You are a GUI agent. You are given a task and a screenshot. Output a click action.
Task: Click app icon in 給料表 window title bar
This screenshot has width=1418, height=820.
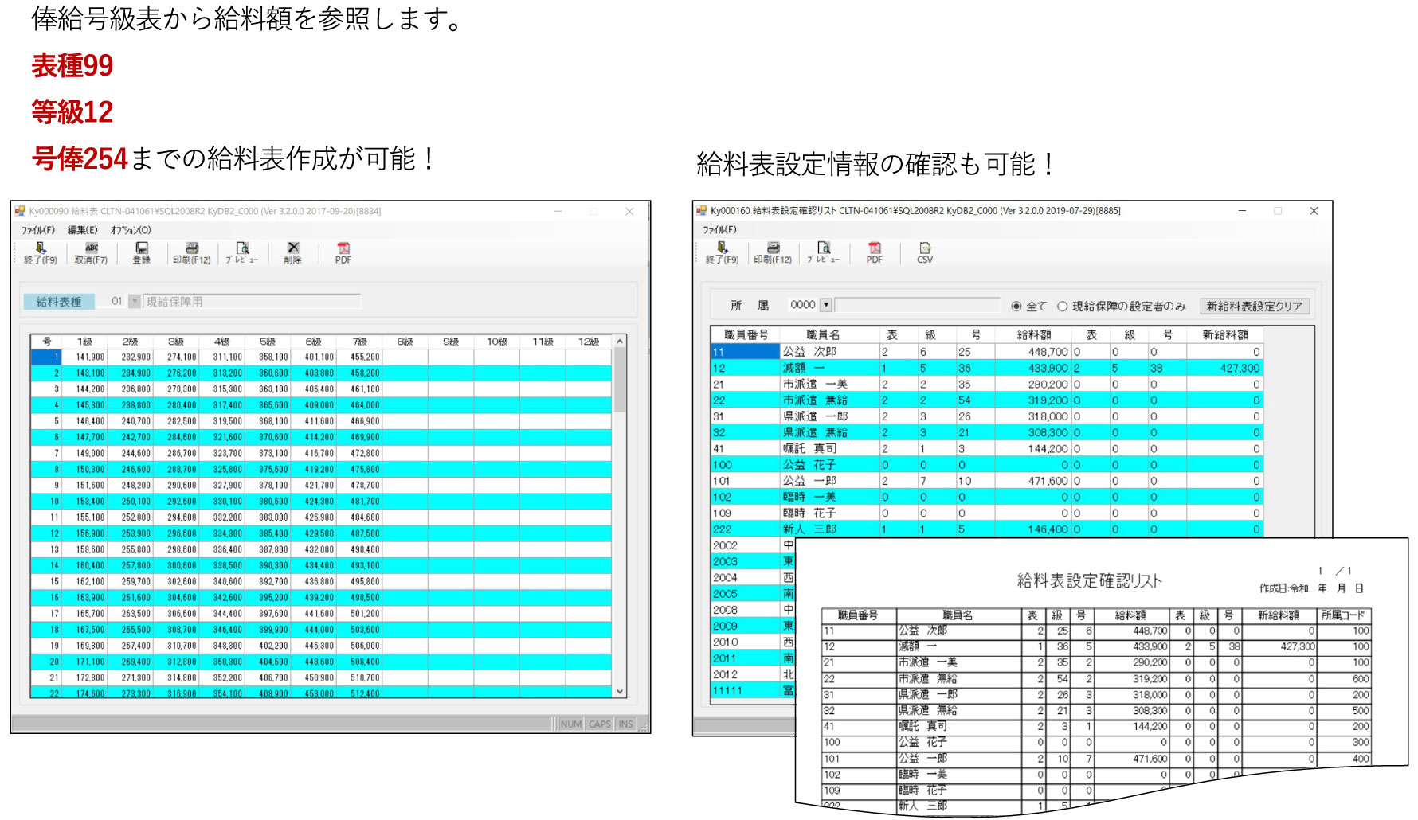pos(21,211)
